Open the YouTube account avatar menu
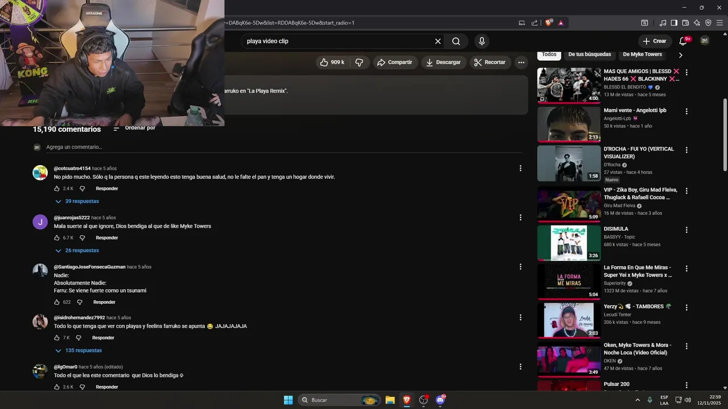728x409 pixels. [705, 41]
